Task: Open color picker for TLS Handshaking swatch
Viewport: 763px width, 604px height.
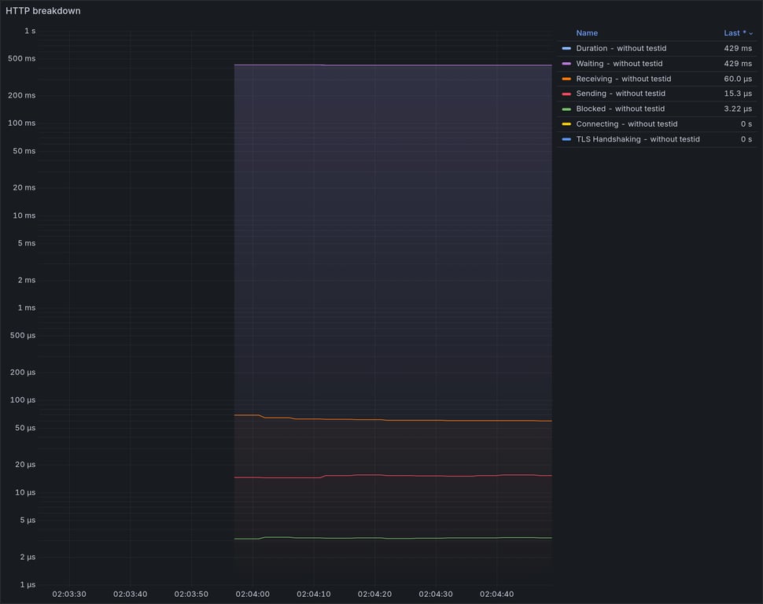Action: pyautogui.click(x=566, y=139)
